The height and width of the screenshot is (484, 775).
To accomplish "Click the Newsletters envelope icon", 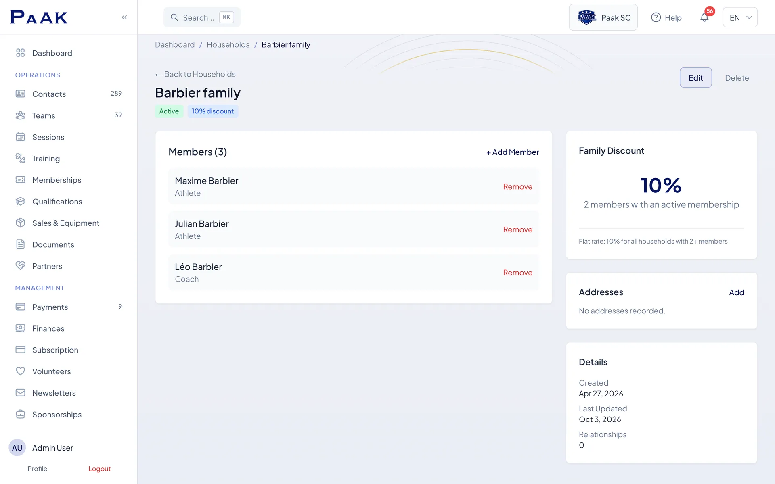I will point(20,393).
